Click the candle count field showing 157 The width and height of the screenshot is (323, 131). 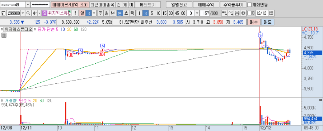coord(205,13)
